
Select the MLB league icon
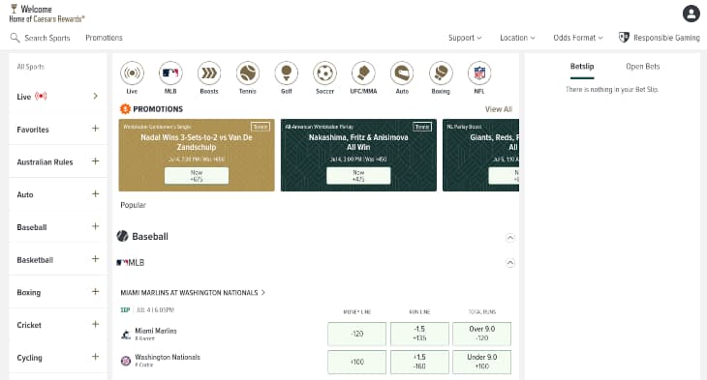pyautogui.click(x=170, y=73)
